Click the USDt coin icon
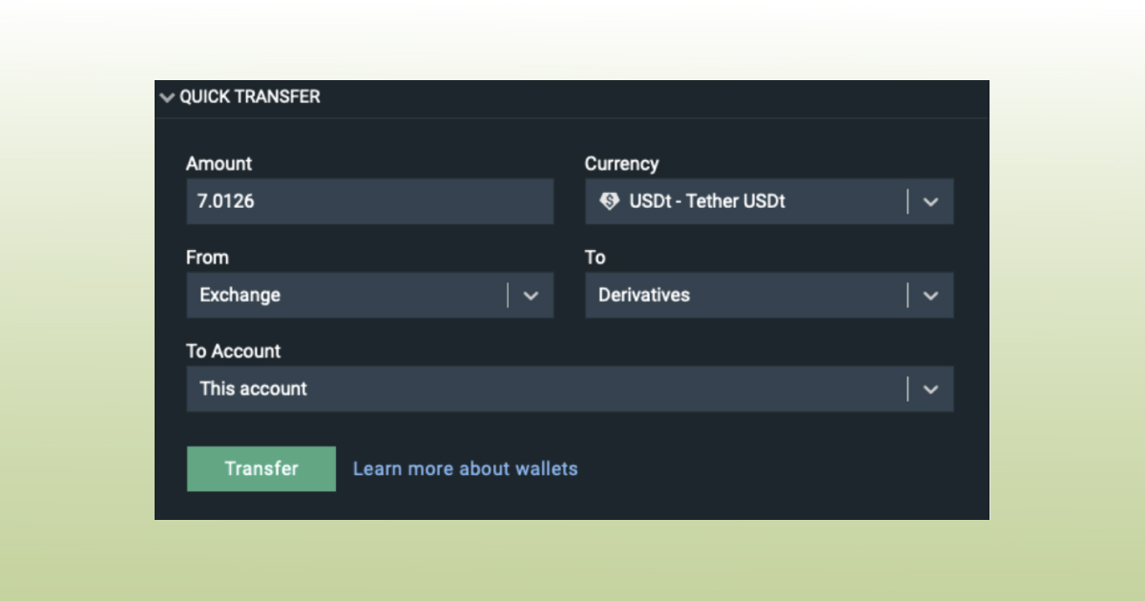The image size is (1145, 601). 612,201
